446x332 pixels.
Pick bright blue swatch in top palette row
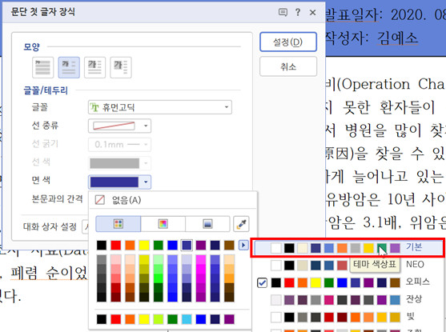point(172,246)
